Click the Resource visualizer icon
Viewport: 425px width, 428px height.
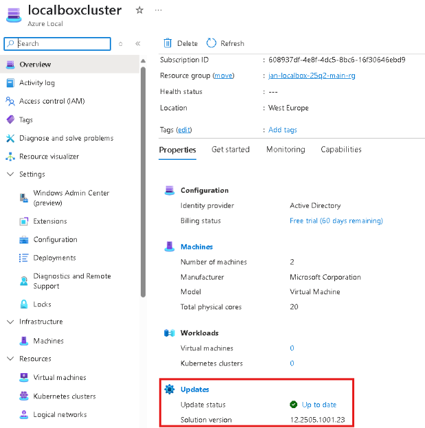tap(10, 156)
